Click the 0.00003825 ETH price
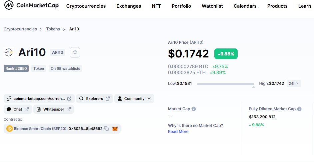This screenshot has height=162, width=314. click(x=187, y=72)
